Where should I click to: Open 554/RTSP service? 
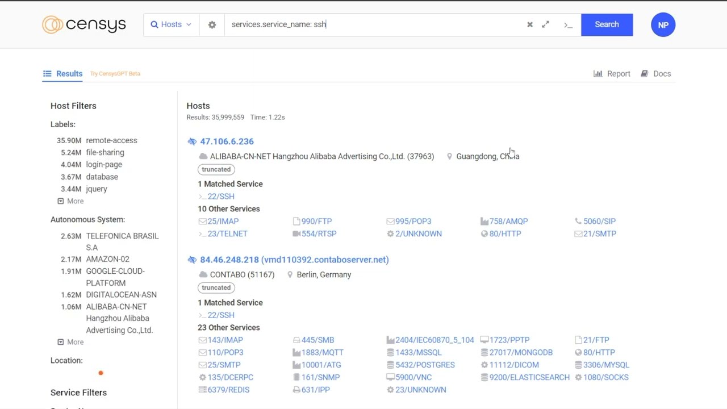point(315,233)
